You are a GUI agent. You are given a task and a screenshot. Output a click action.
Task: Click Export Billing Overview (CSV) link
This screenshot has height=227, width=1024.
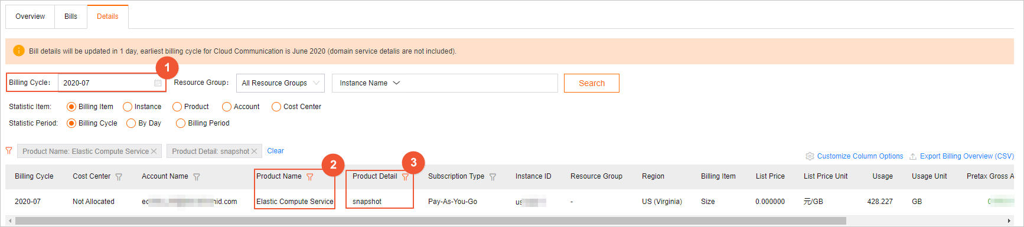click(967, 156)
